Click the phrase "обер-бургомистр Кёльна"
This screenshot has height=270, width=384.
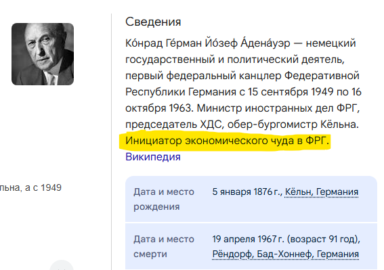[292, 125]
